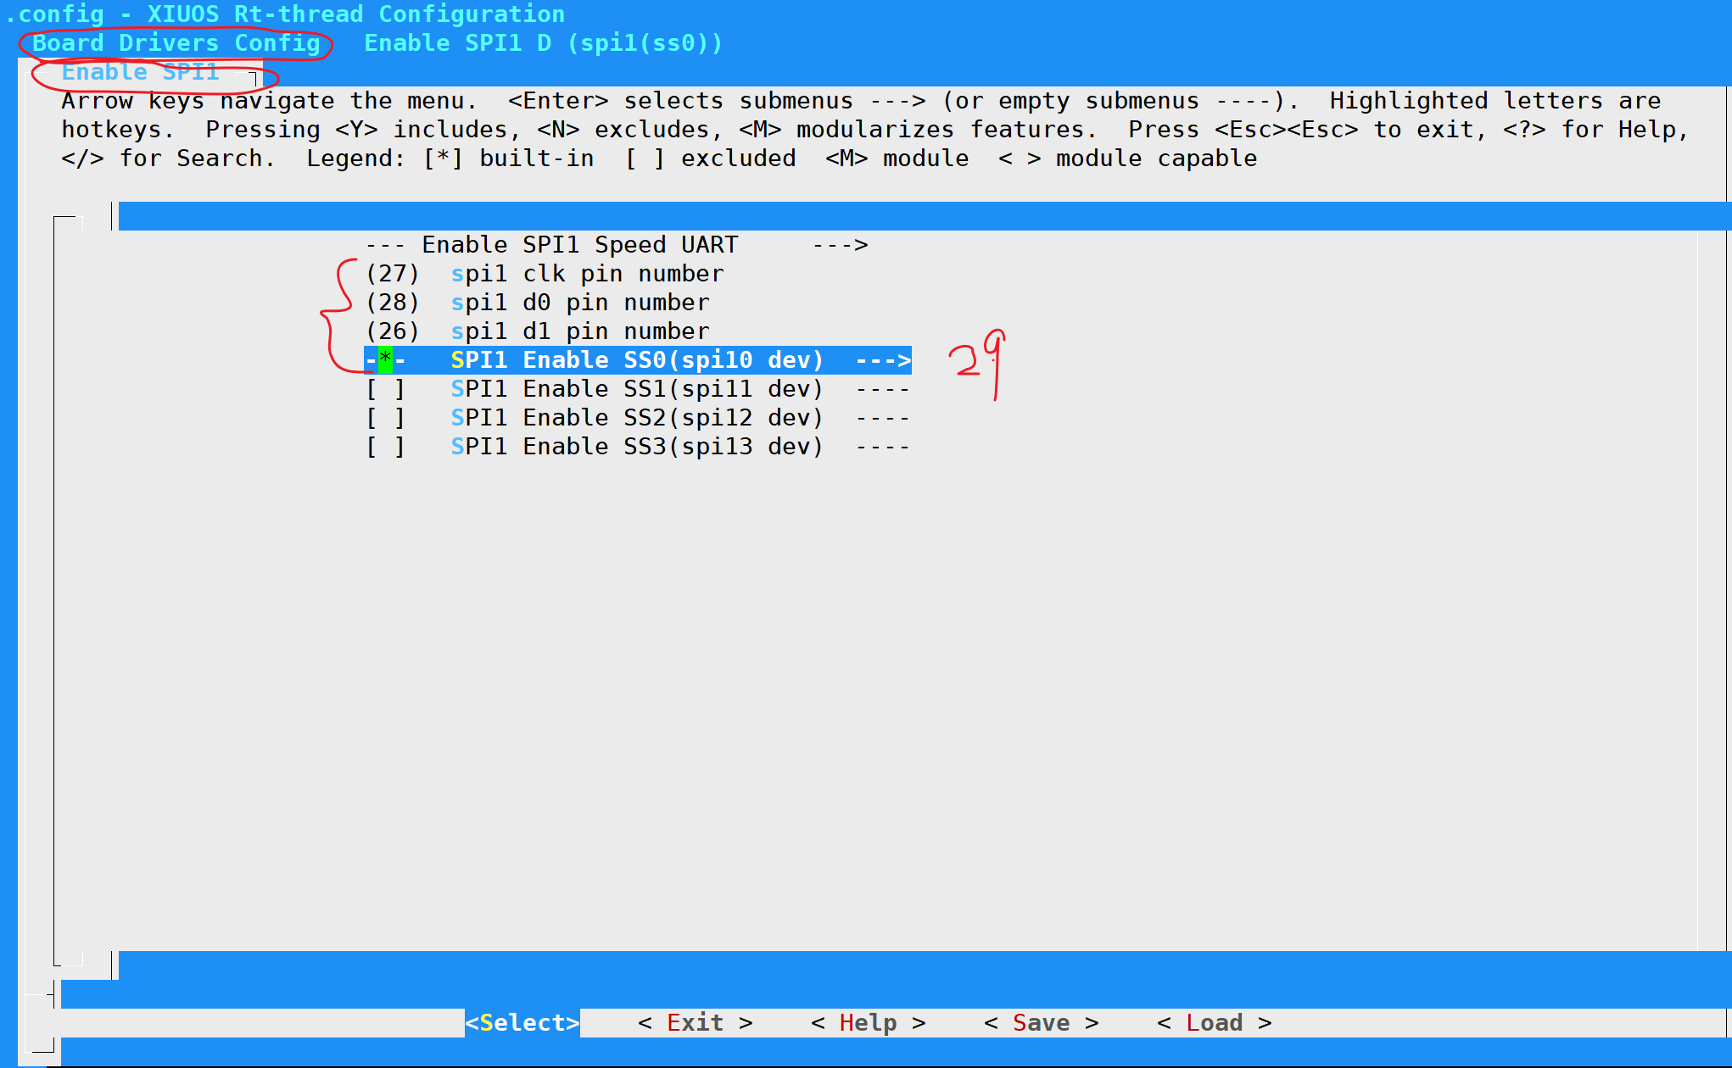Viewport: 1732px width, 1068px height.
Task: Edit the spi1 d0 pin number value (28)
Action: pyautogui.click(x=393, y=303)
